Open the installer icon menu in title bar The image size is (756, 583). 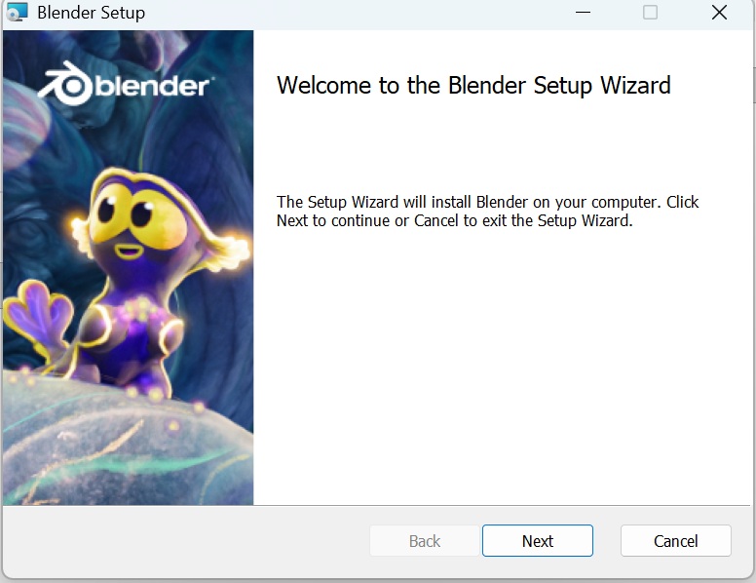(x=17, y=12)
